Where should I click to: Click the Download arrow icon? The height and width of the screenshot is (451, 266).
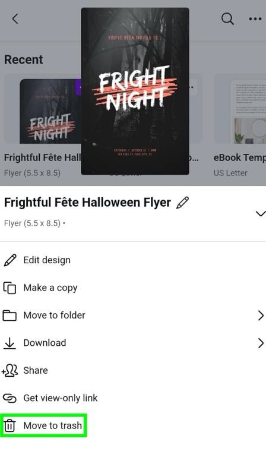point(9,343)
